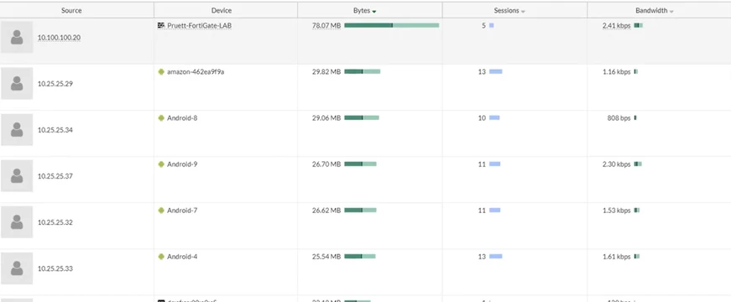Viewport: 731px width, 302px height.
Task: Select device name Android-8
Action: coord(182,118)
